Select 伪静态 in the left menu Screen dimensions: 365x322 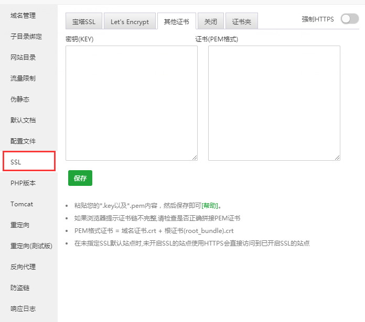(20, 99)
